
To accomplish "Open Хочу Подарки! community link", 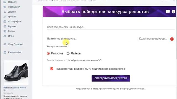I will [x=15, y=44].
